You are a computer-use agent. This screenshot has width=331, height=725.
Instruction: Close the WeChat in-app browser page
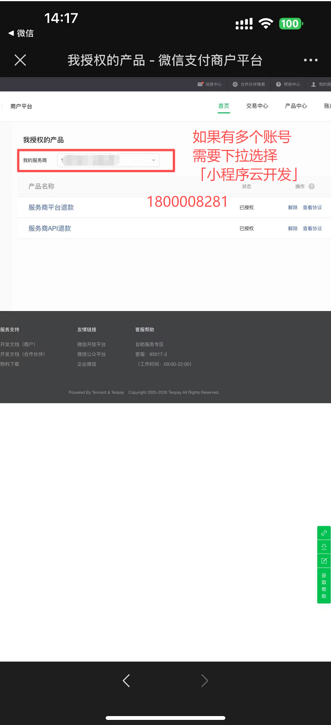click(x=20, y=60)
